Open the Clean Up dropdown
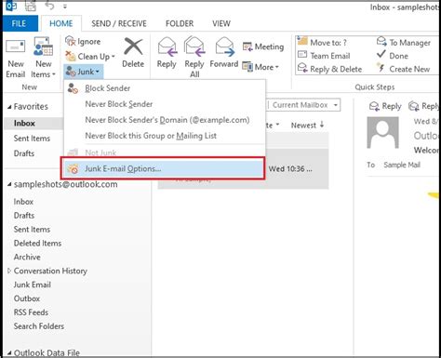This screenshot has width=441, height=358. pos(90,57)
